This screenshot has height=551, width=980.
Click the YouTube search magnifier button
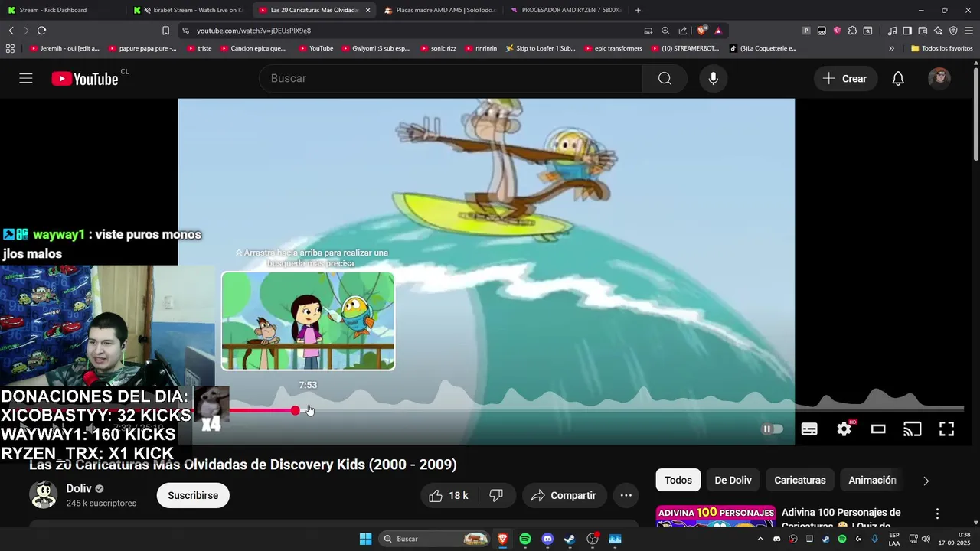(x=665, y=78)
